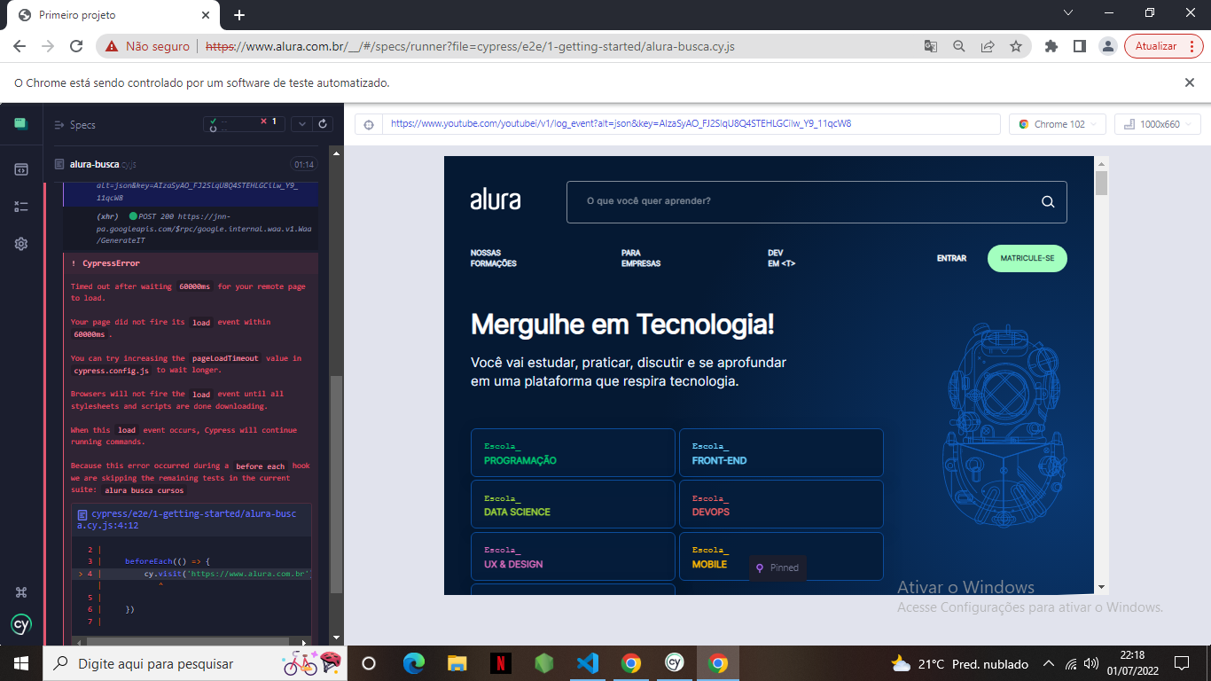1211x681 pixels.
Task: Click the pageLoadTimeout code keyword
Action: point(226,358)
